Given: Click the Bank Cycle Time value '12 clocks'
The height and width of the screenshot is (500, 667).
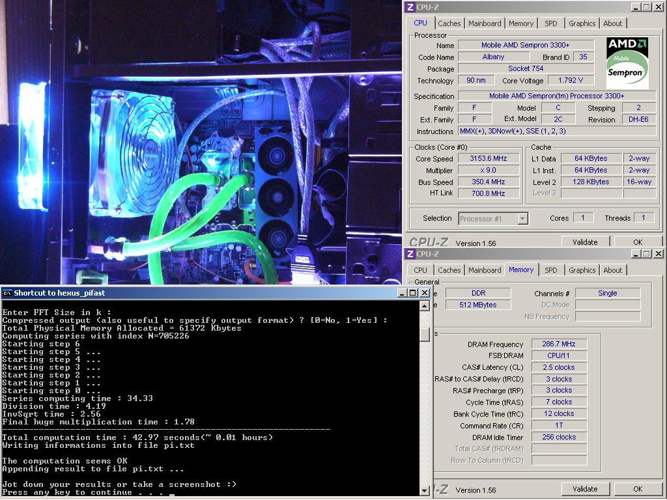Looking at the screenshot, I should (559, 413).
